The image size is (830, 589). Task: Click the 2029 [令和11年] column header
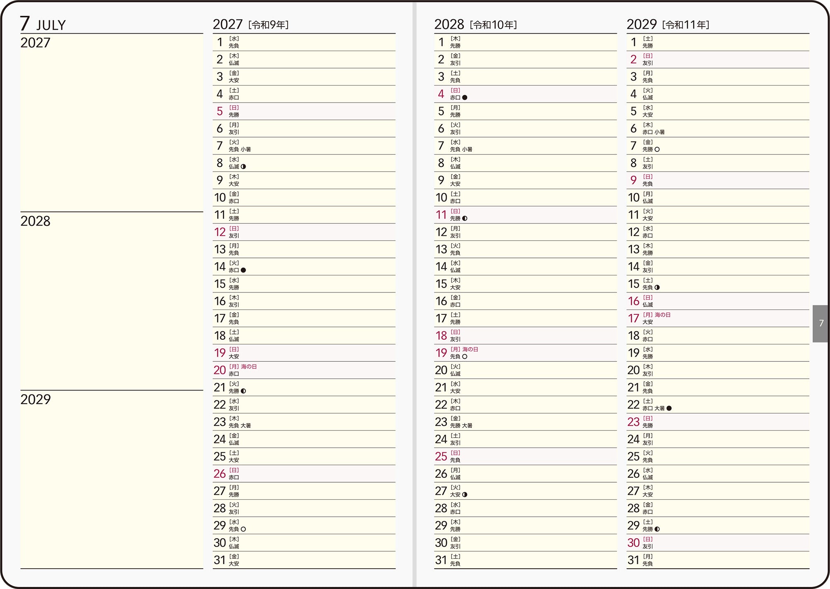coord(668,25)
